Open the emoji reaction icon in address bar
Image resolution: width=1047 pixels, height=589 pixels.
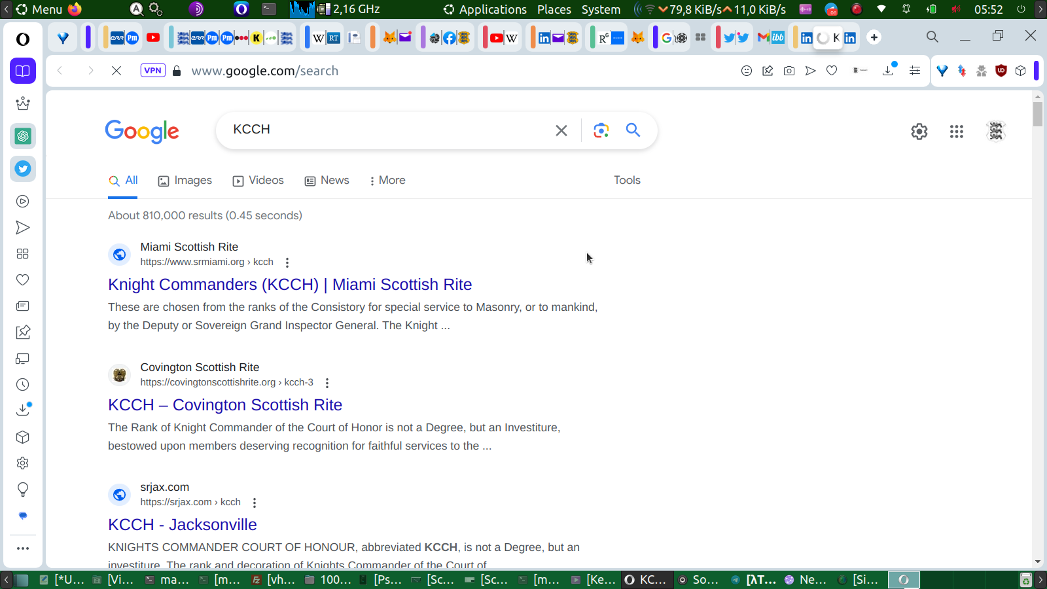coord(747,71)
